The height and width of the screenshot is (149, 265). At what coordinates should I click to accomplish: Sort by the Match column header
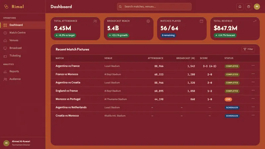(x=60, y=58)
